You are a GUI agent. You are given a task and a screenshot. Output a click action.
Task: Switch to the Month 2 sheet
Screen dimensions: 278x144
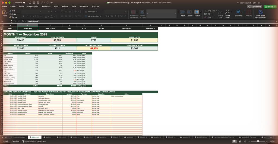click(48, 137)
